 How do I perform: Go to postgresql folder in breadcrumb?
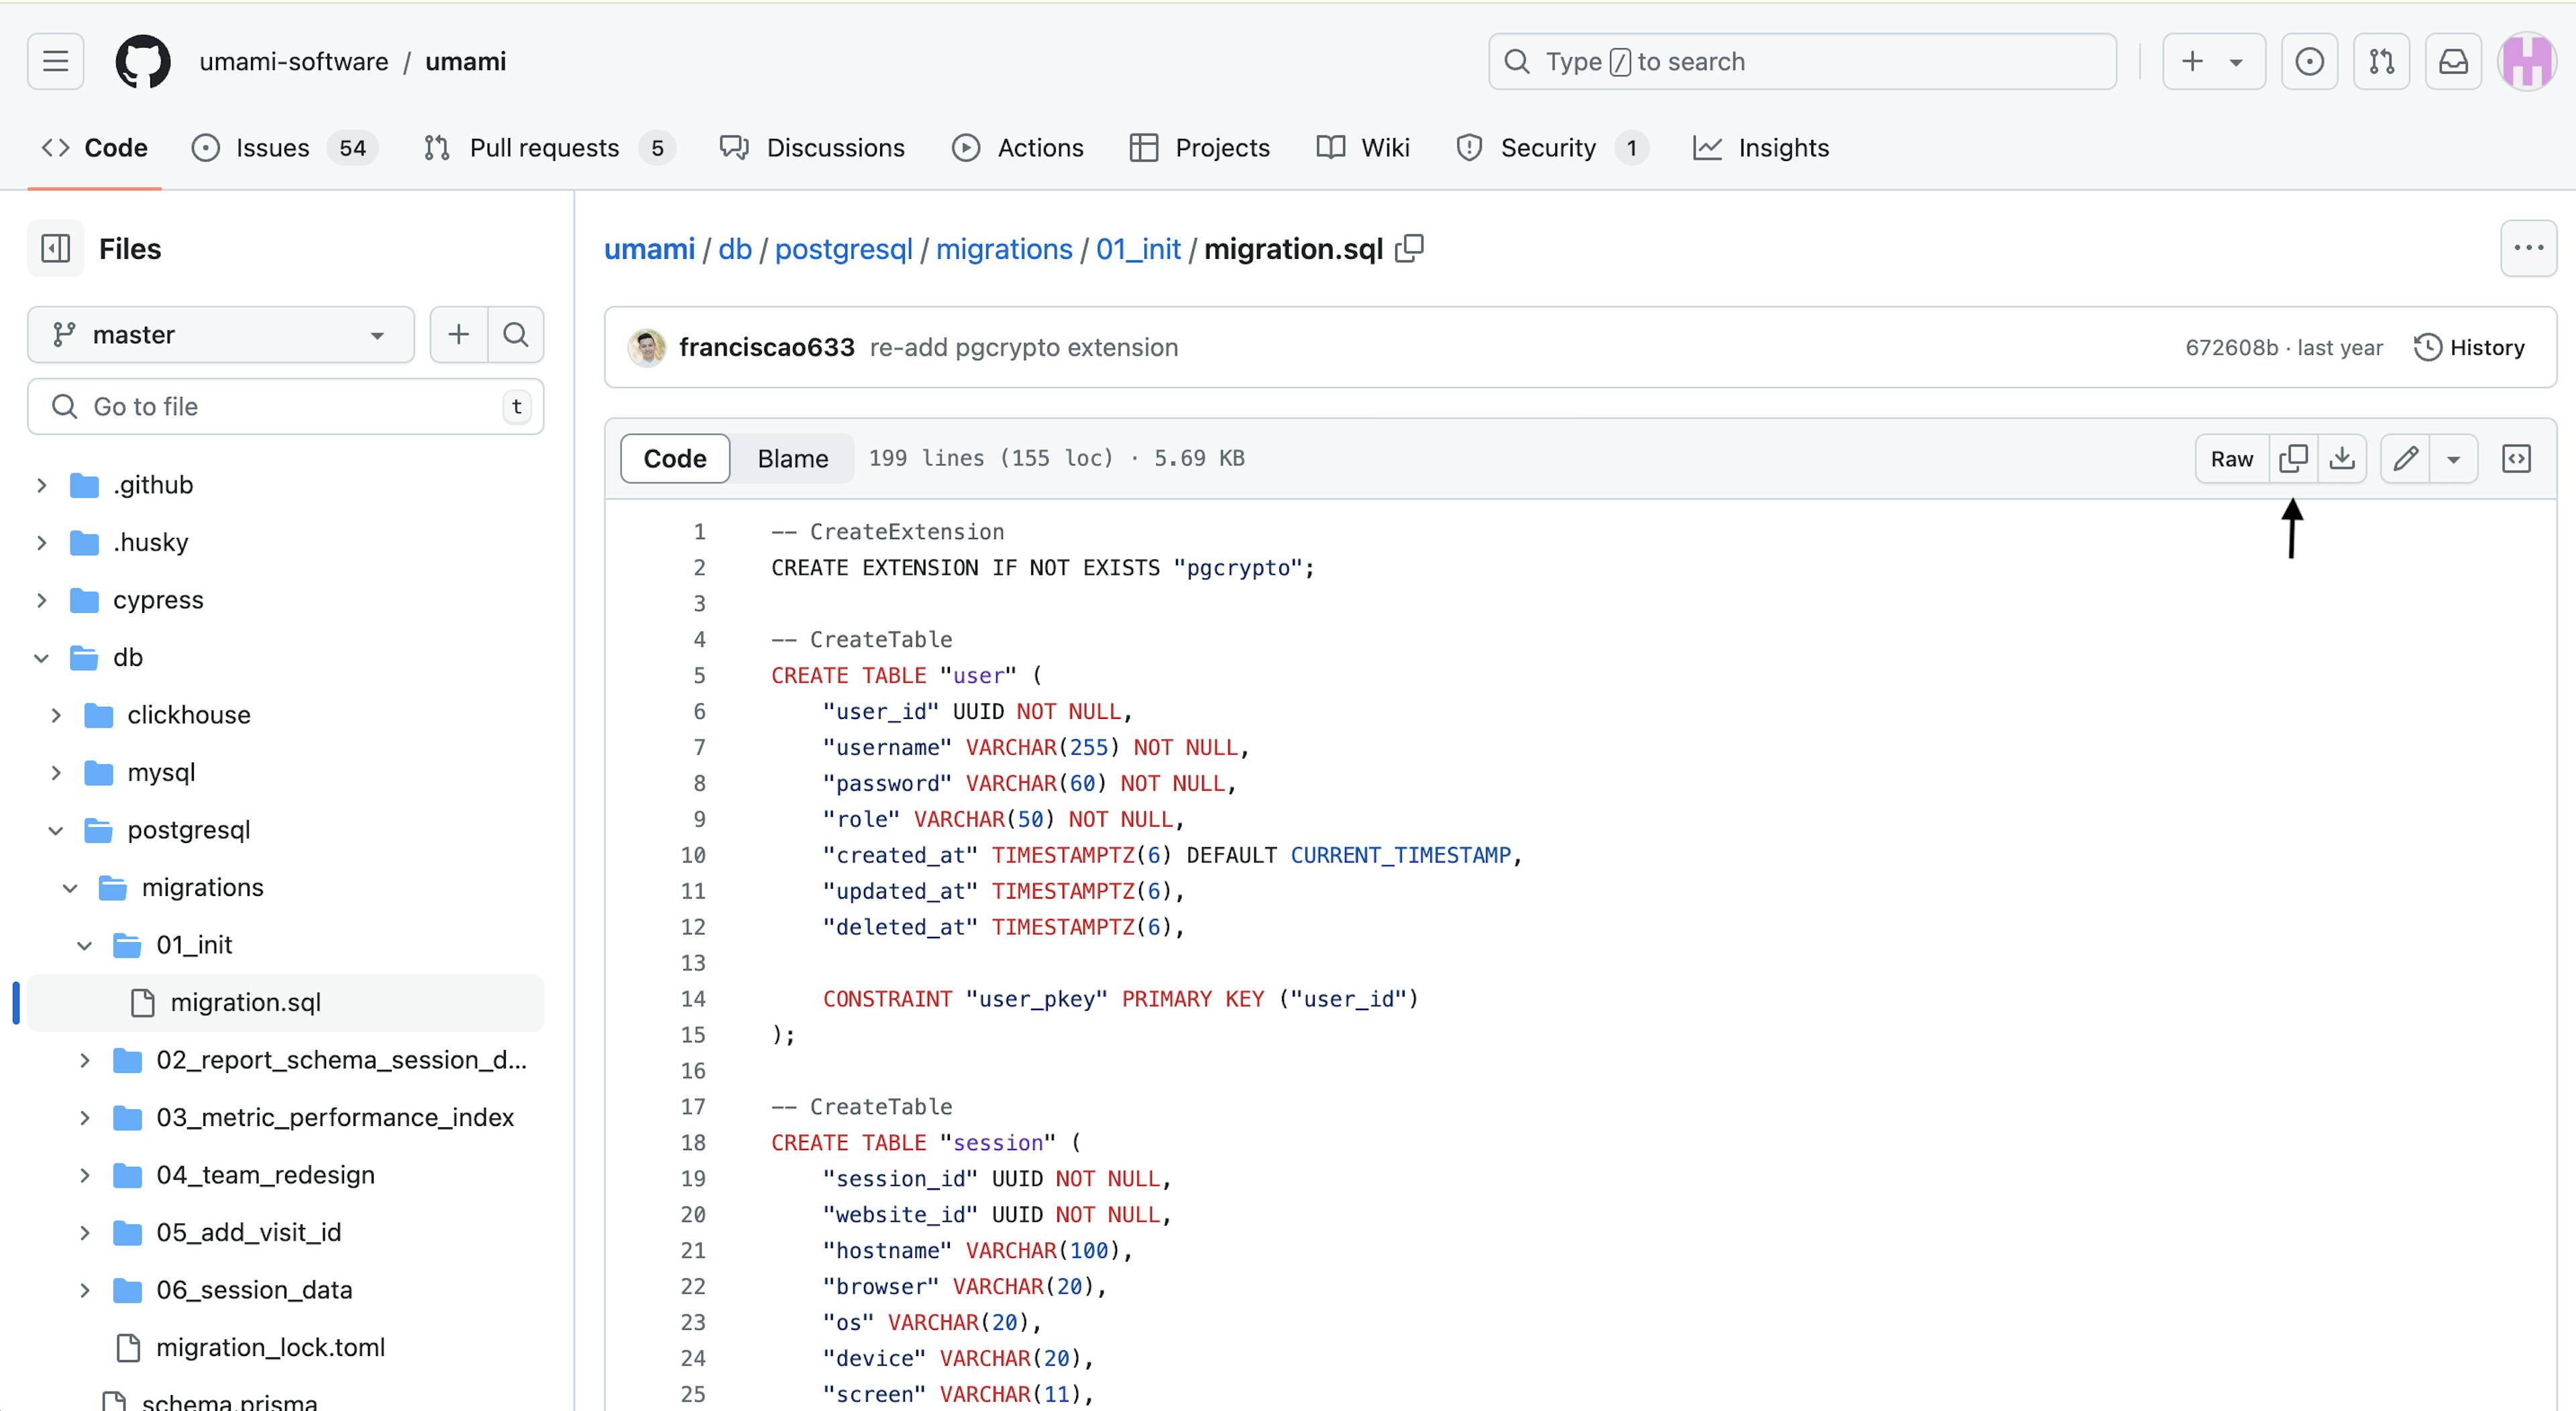tap(843, 248)
